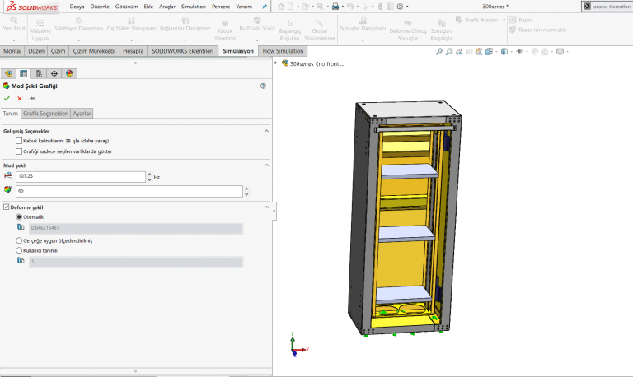Click the print icon in top toolbar
Viewport: 633px width, 377px height.
tap(335, 6)
